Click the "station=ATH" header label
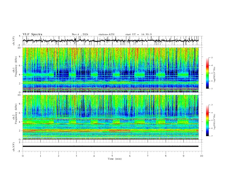This screenshot has width=227, height=175. pyautogui.click(x=106, y=34)
